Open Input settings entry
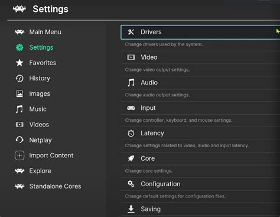Image resolution: width=280 pixels, height=217 pixels. [x=200, y=108]
